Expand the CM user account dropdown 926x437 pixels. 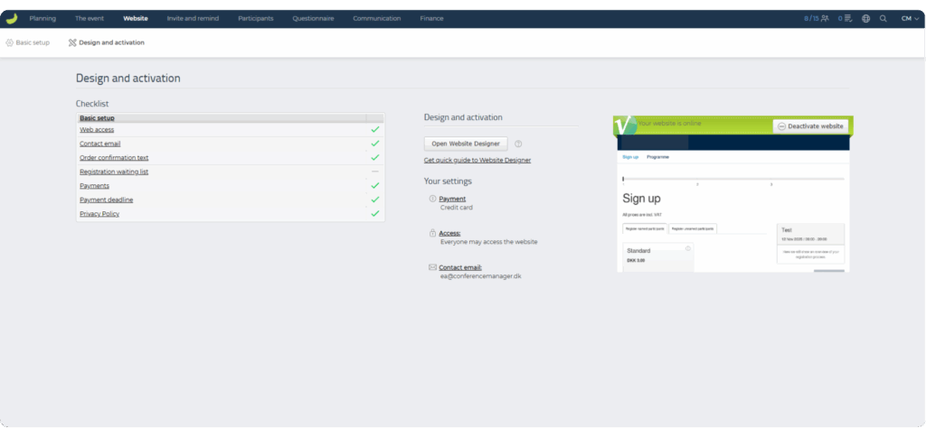coord(910,18)
